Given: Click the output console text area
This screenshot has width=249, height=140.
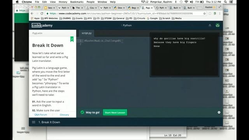Looking at the screenshot, I should (184, 55).
